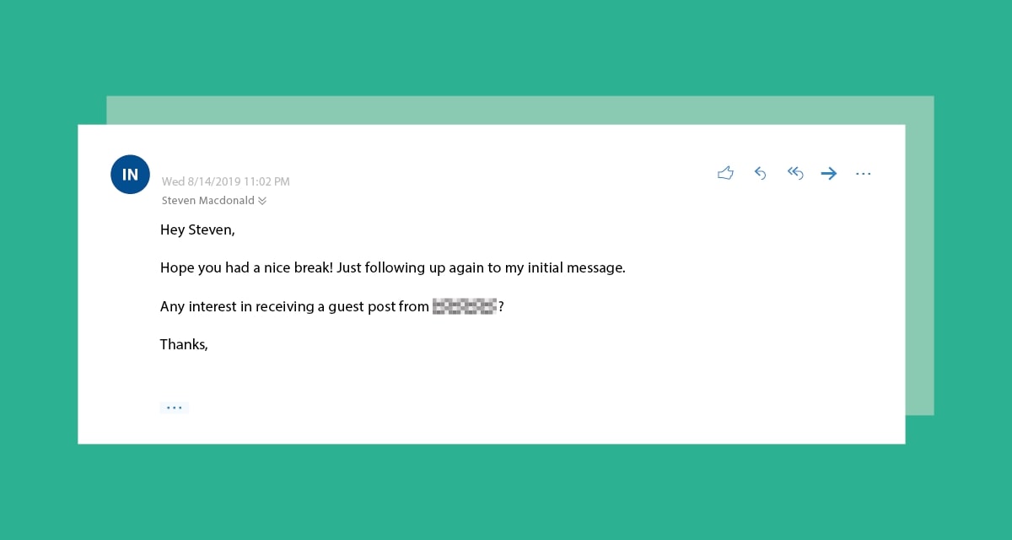
Task: Click the "Hey Steven," greeting line
Action: [x=197, y=229]
